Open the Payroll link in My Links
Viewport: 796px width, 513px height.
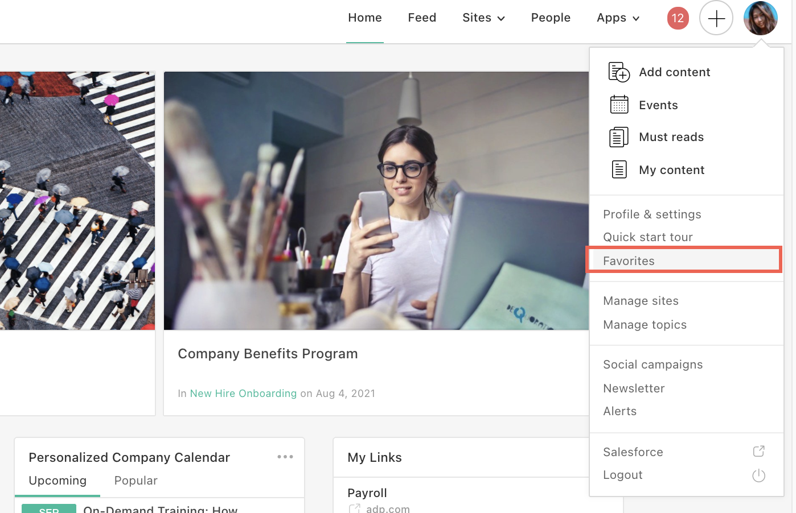367,493
